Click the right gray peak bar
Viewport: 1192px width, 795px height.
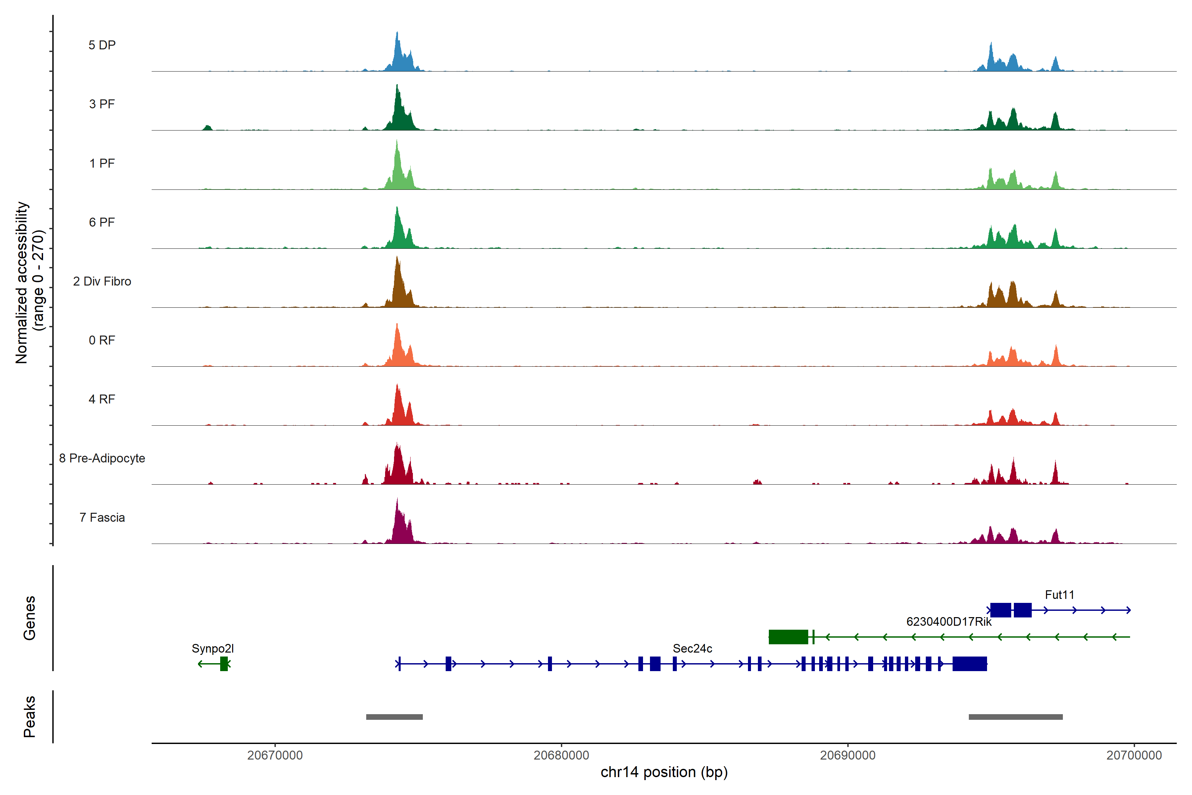click(x=1016, y=717)
